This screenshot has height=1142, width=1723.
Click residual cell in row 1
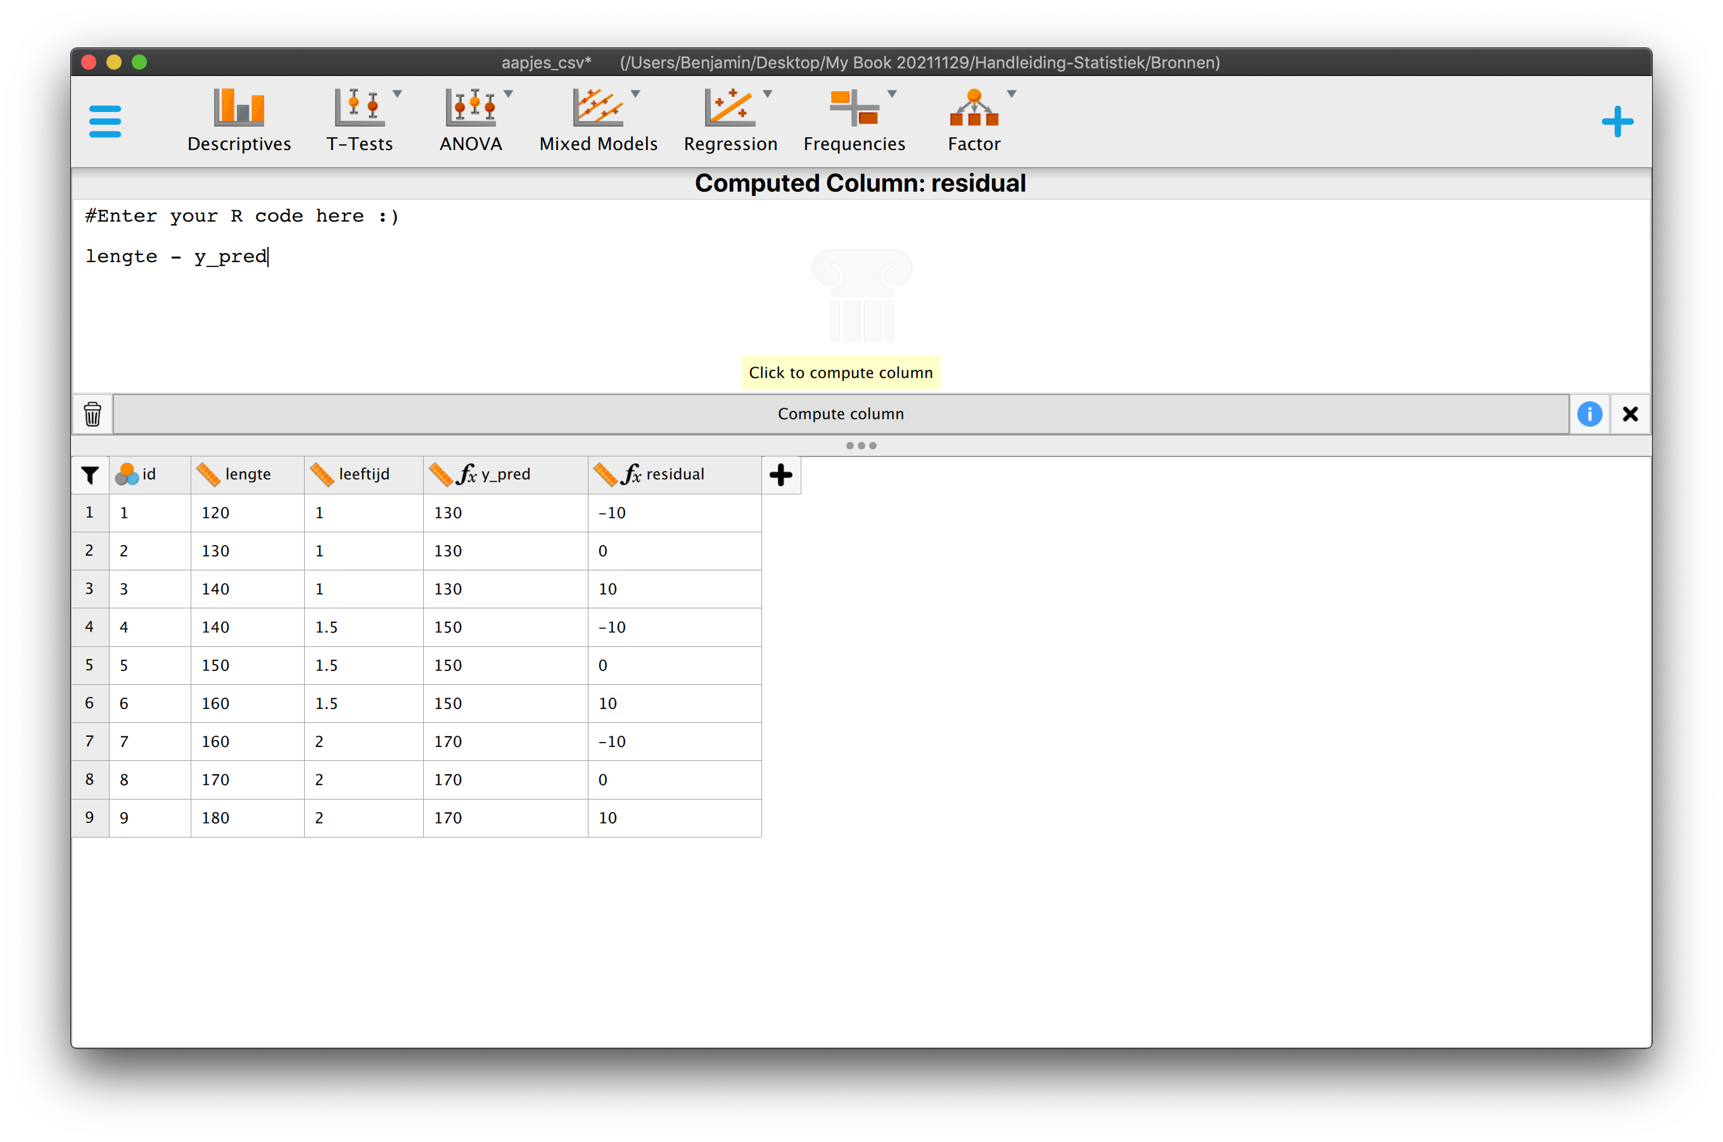coord(675,513)
